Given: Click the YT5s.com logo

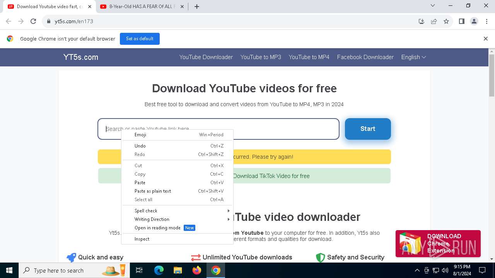Looking at the screenshot, I should [81, 57].
